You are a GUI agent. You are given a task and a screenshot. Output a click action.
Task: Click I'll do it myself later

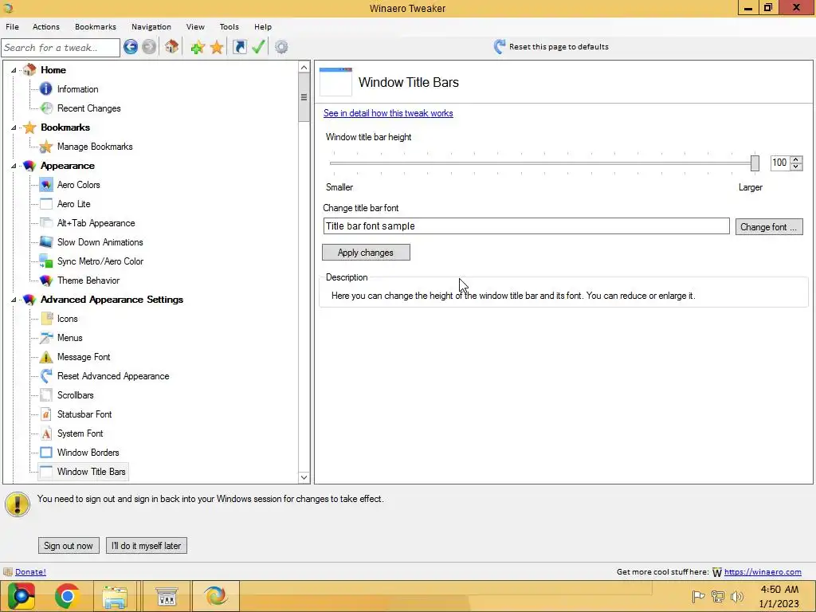pos(147,545)
